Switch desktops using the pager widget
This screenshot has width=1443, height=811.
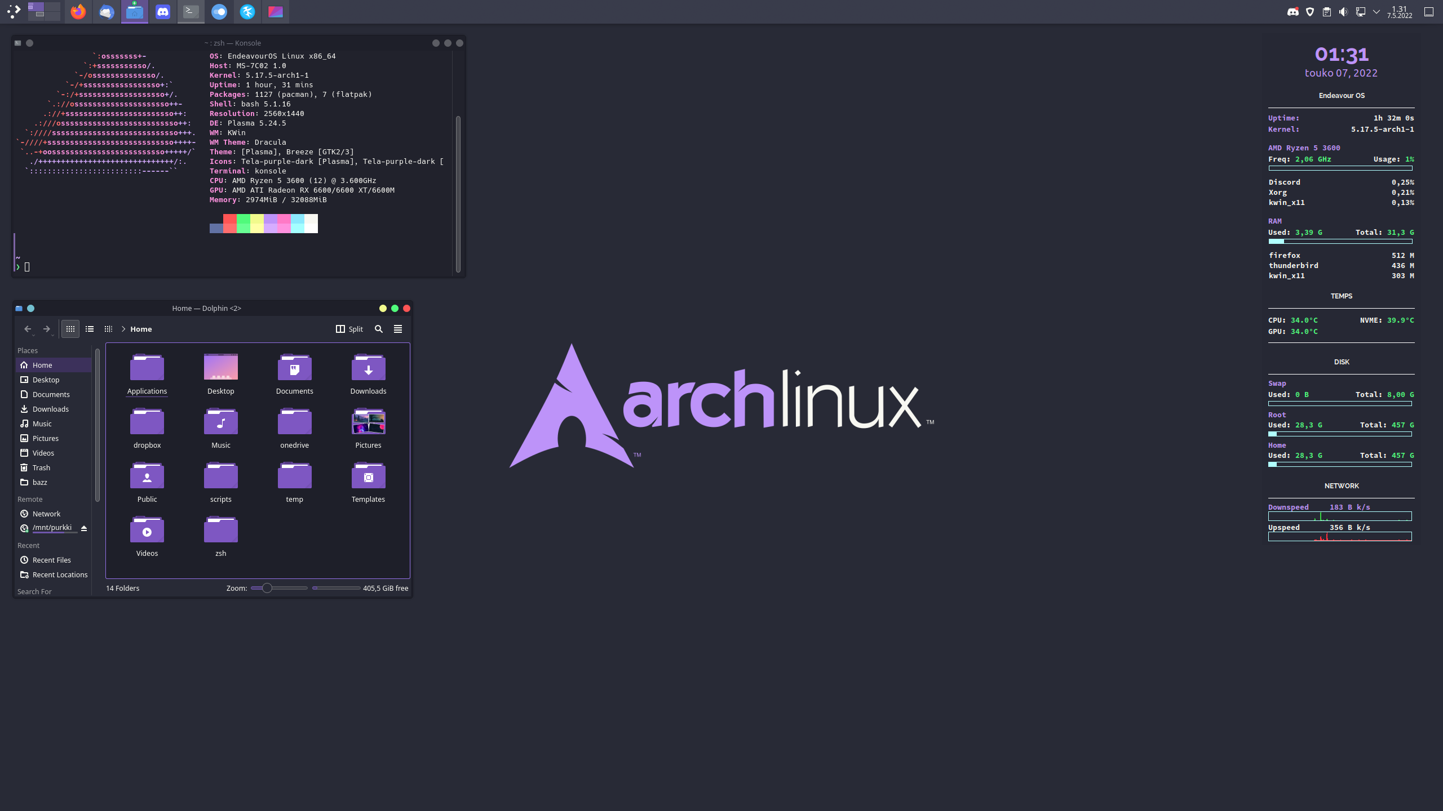[x=44, y=11]
